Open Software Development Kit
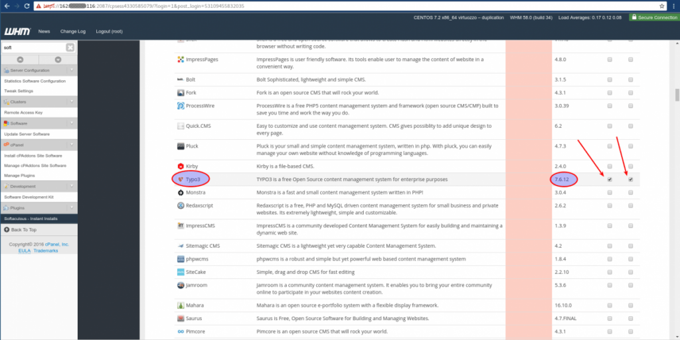Screen dimensions: 680x340 29,198
